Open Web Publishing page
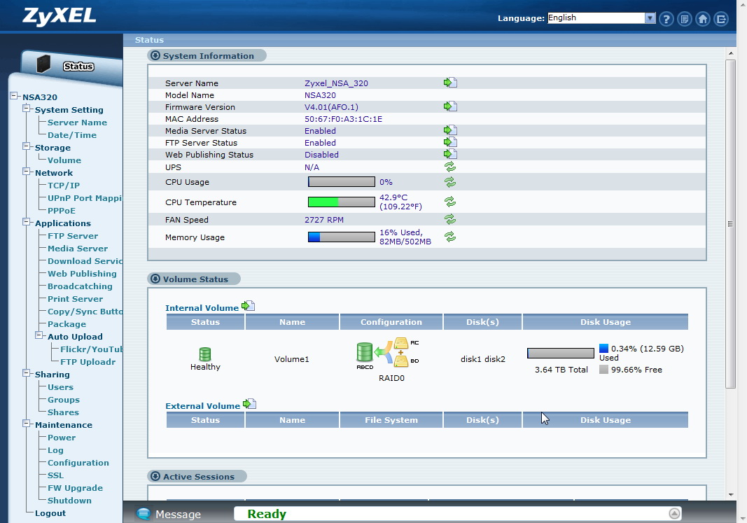This screenshot has height=523, width=747. (x=82, y=274)
